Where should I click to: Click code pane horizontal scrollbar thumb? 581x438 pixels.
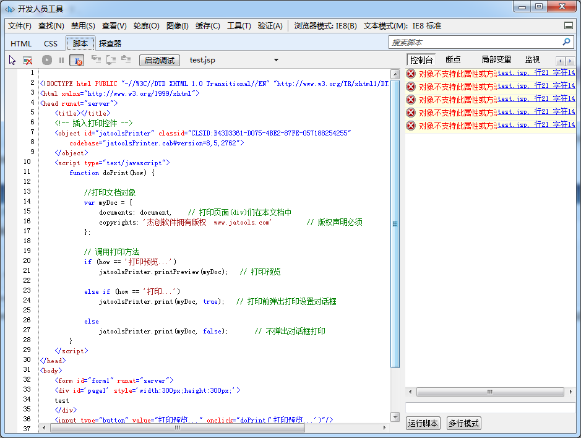[x=178, y=427]
